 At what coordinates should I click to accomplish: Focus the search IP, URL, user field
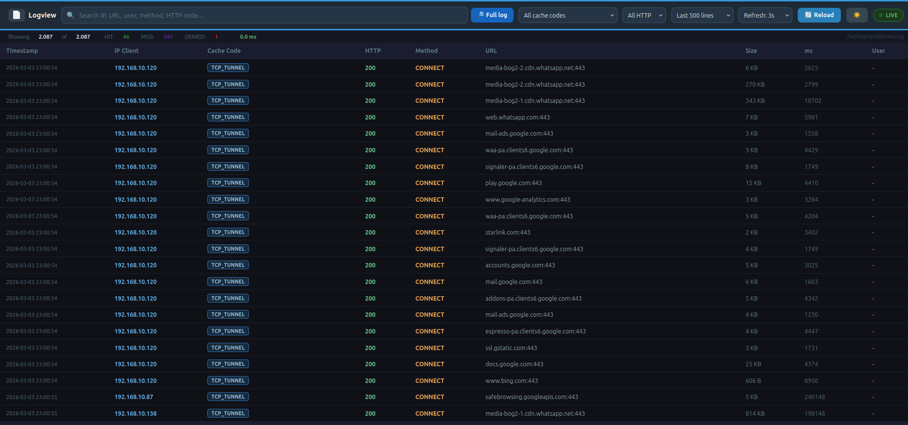(265, 15)
